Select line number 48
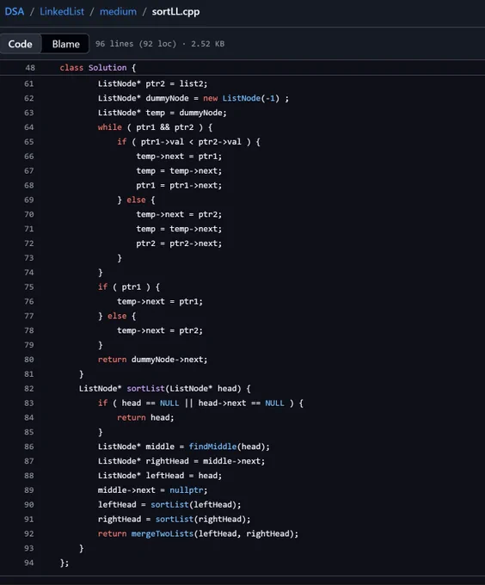The width and height of the screenshot is (485, 585). point(30,67)
